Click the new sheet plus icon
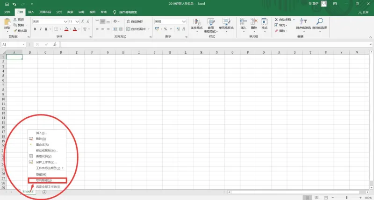 tap(44, 192)
